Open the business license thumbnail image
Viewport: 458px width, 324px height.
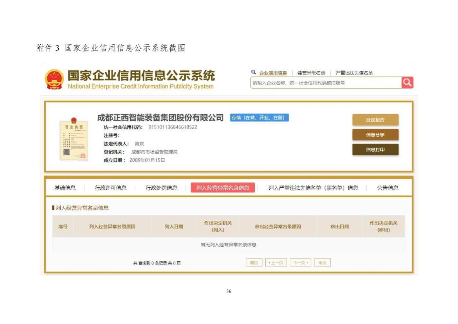(74, 139)
